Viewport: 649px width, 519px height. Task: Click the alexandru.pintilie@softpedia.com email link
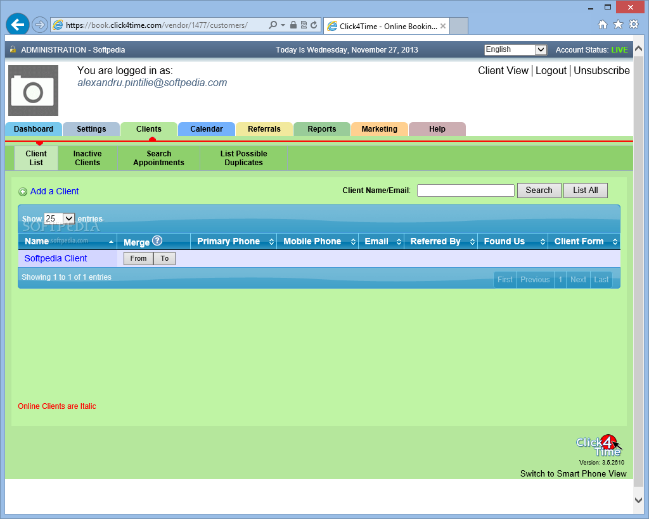[152, 83]
